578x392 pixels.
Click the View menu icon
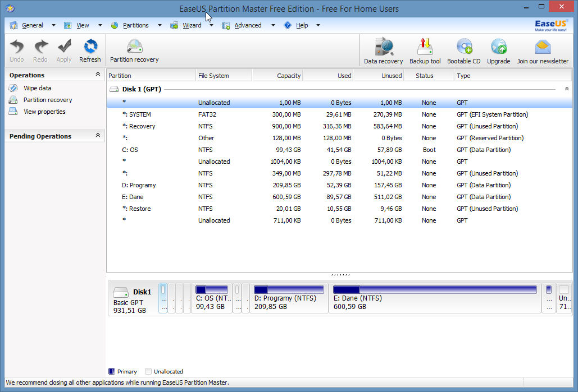[x=67, y=25]
